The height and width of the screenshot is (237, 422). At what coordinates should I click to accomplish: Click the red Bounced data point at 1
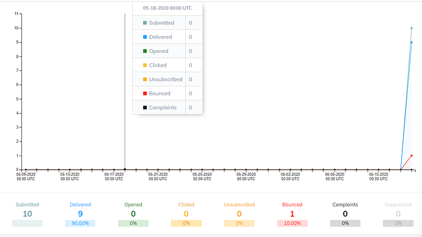pyautogui.click(x=412, y=156)
